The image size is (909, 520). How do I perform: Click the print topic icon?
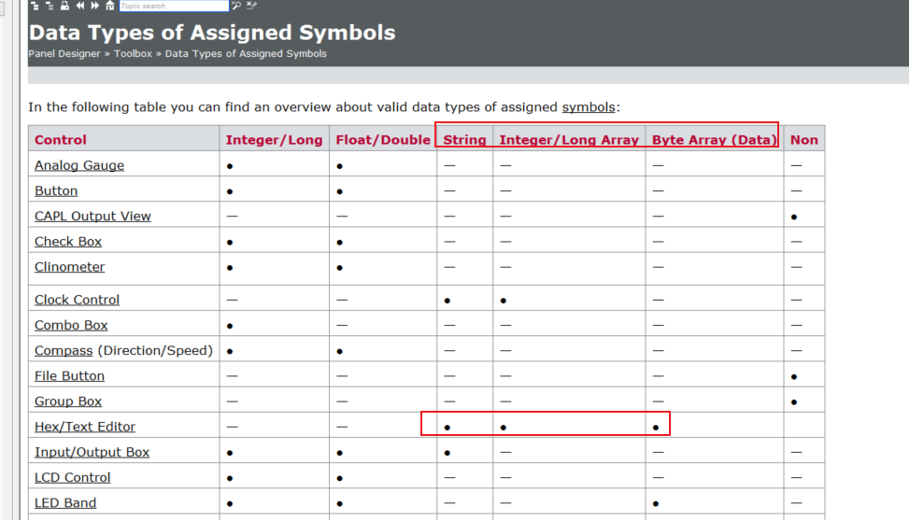tap(65, 6)
